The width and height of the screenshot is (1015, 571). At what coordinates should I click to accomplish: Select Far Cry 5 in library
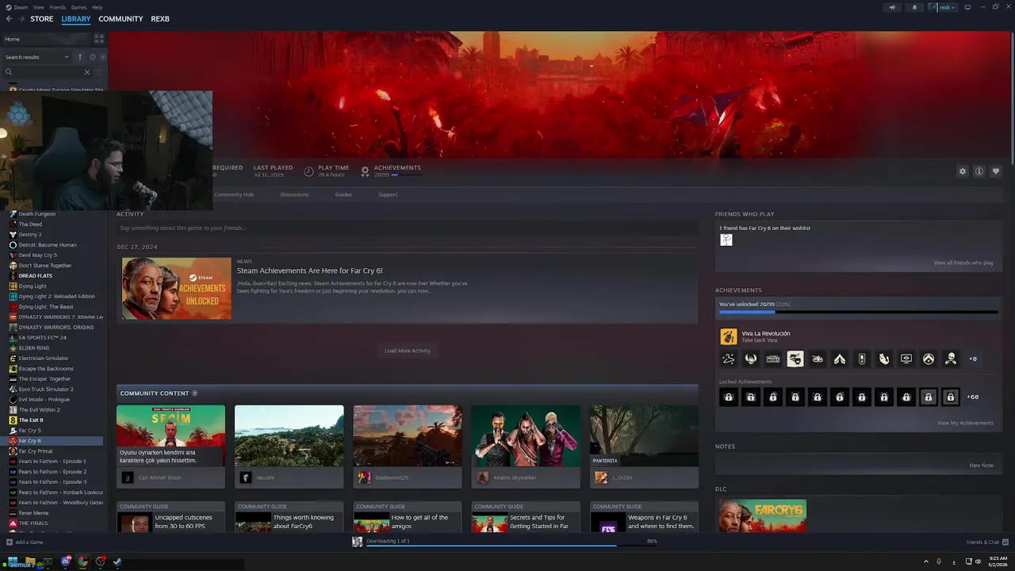pos(29,431)
